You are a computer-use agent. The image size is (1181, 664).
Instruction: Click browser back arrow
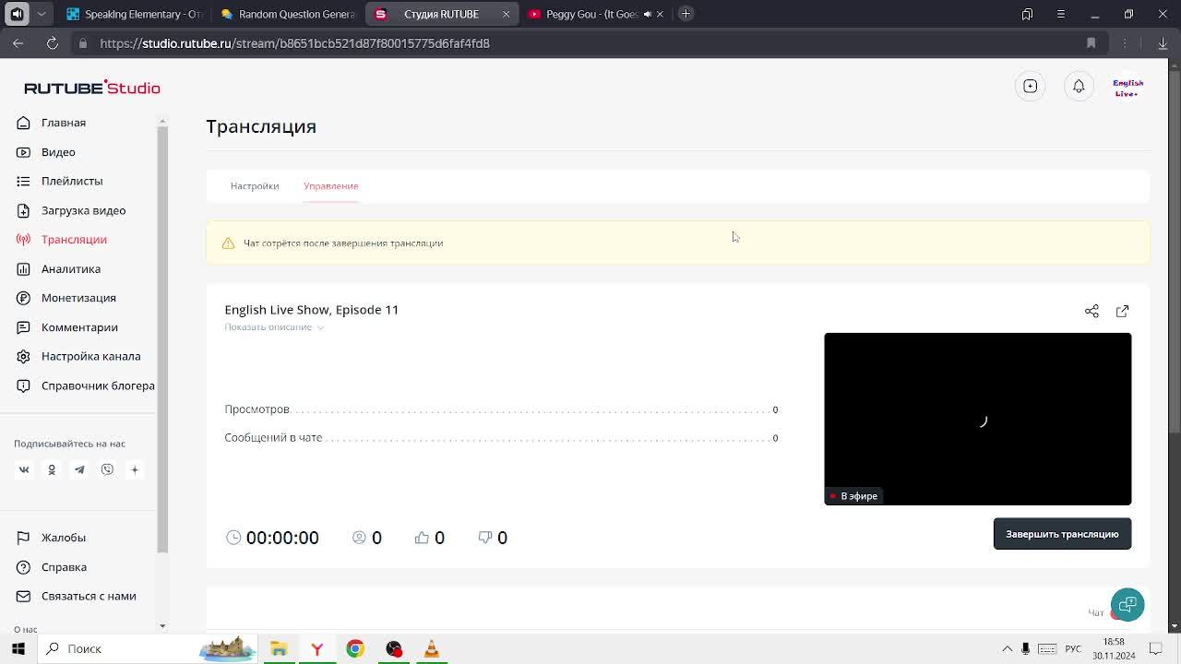[18, 43]
